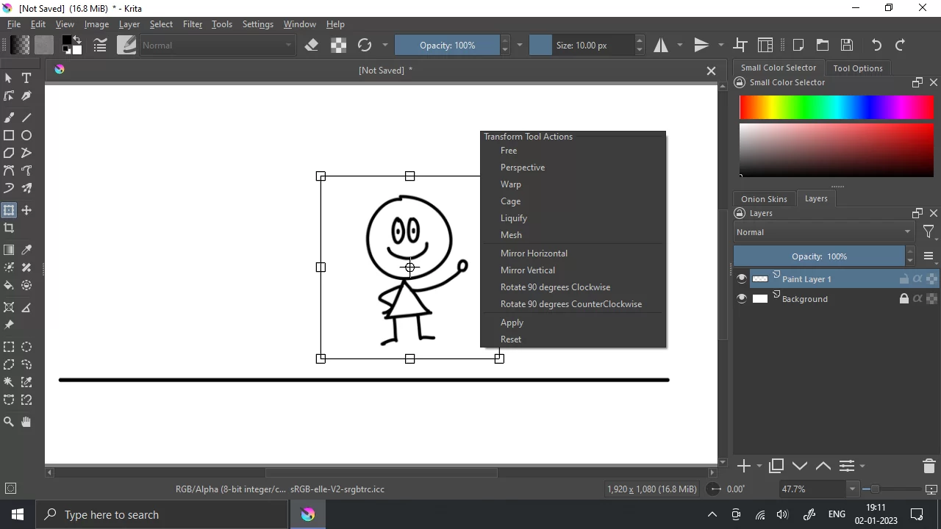Choose Rotate 90 degrees Clockwise

[x=555, y=287]
